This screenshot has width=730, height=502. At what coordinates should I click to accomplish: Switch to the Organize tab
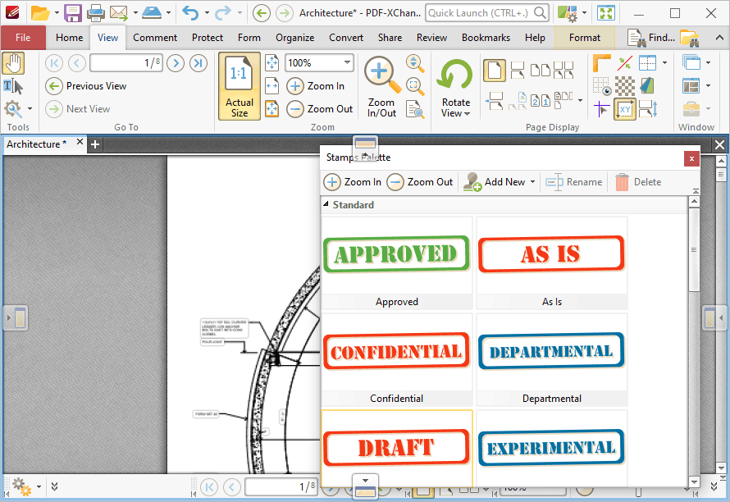coord(294,38)
